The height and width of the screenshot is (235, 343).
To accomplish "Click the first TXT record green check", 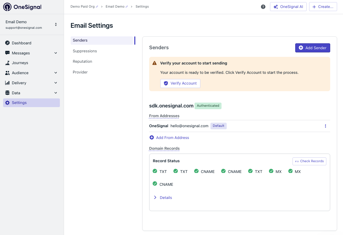I will coord(155,171).
